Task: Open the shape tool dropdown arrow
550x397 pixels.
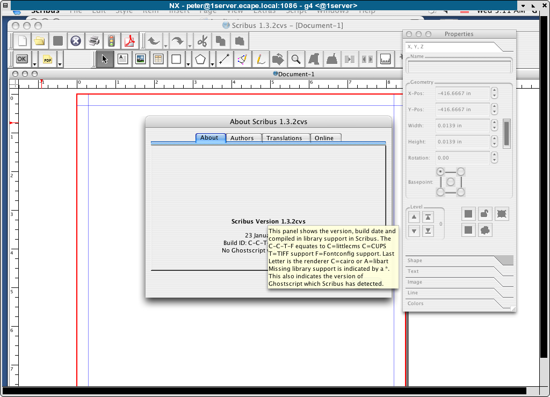Action: coord(187,64)
